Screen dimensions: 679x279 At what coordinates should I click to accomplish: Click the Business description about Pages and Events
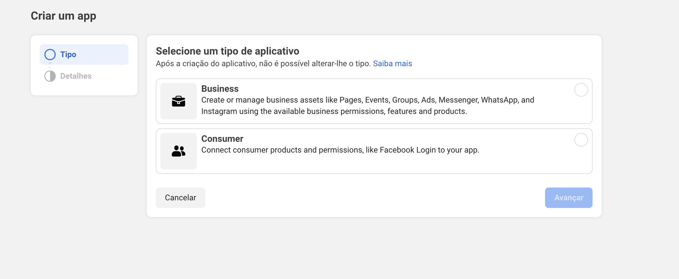coord(367,106)
